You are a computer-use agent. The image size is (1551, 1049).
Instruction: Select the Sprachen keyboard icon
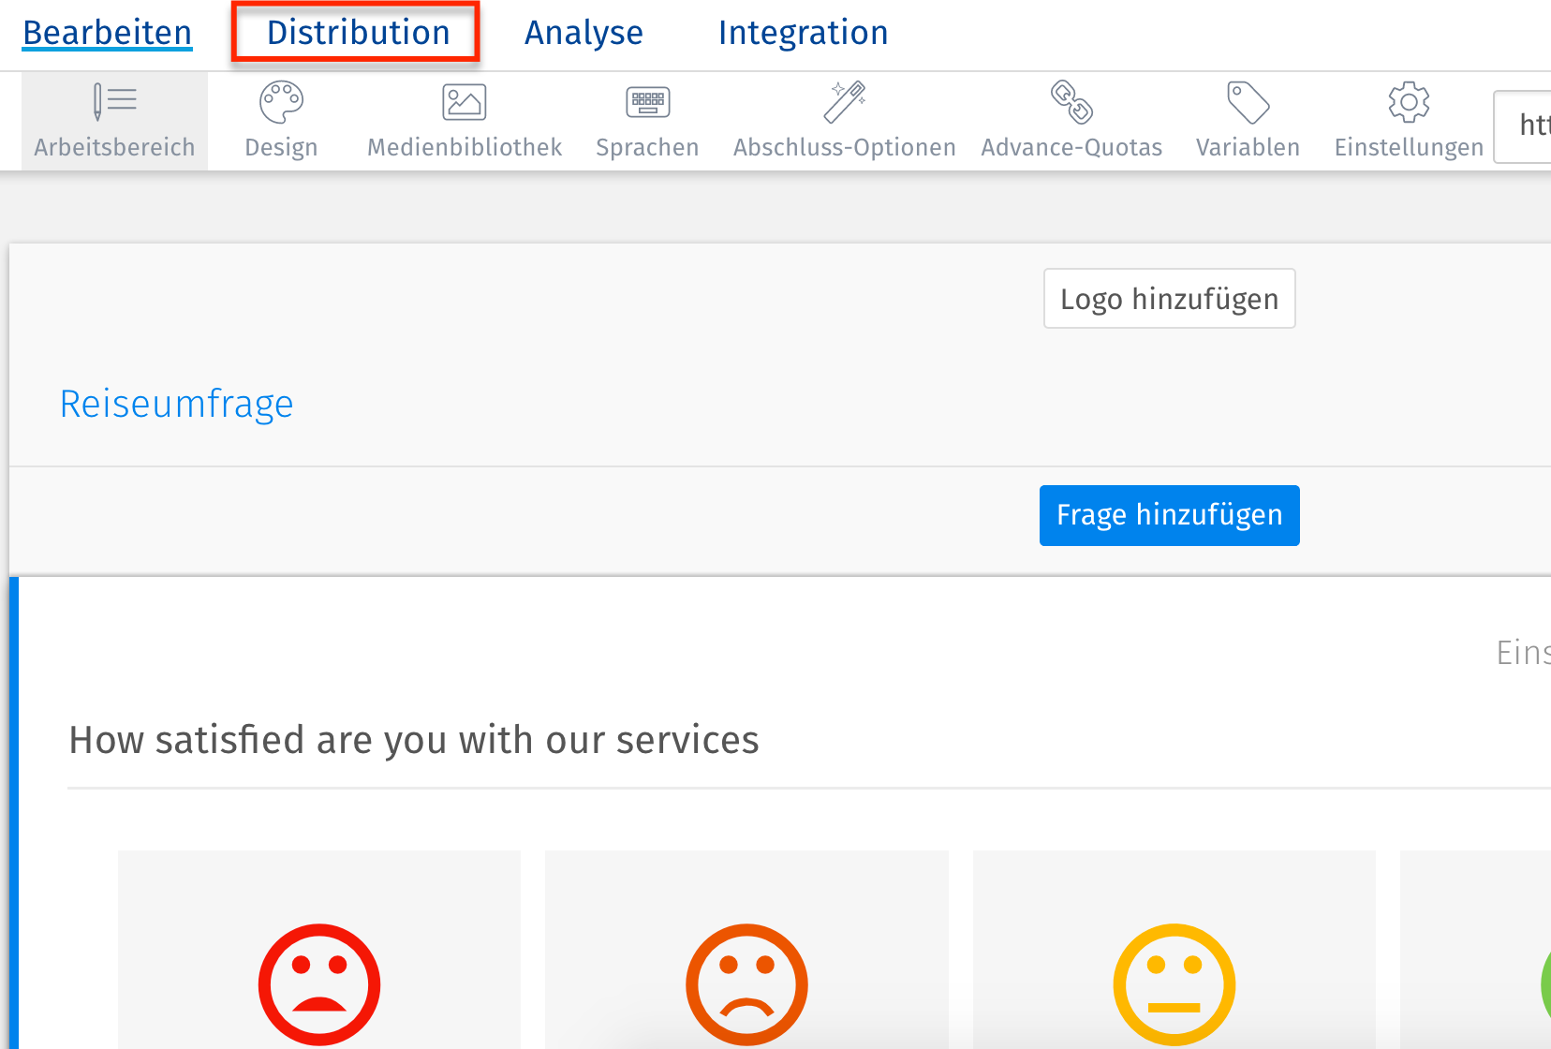647,120
